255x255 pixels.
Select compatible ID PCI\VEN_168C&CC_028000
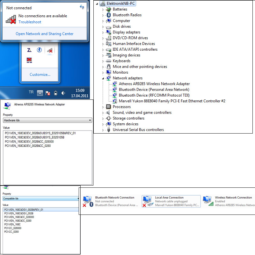19,217
